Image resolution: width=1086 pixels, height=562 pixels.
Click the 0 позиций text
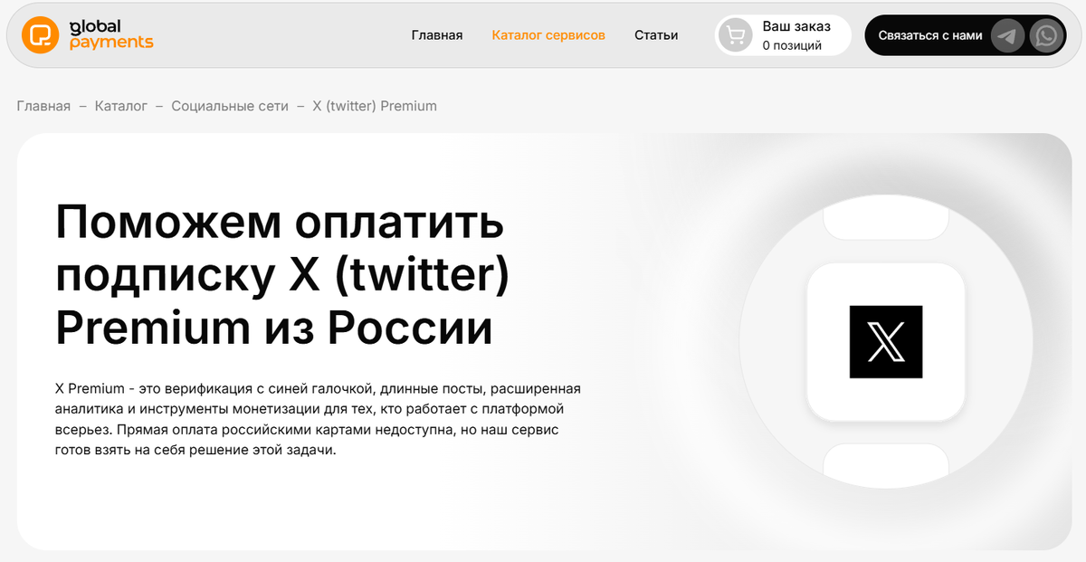pos(792,45)
